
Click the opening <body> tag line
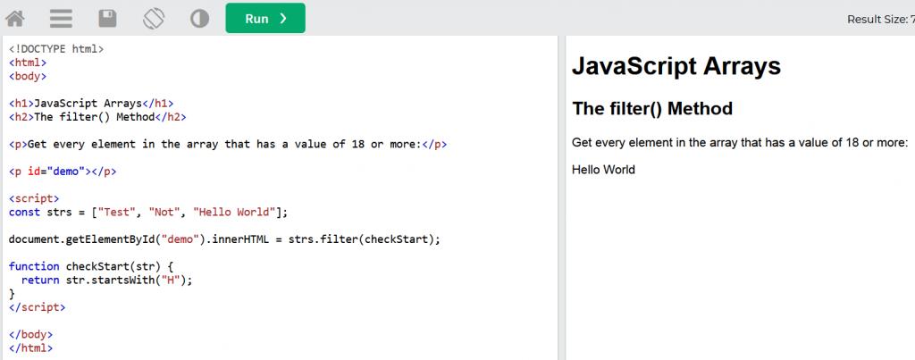click(28, 76)
